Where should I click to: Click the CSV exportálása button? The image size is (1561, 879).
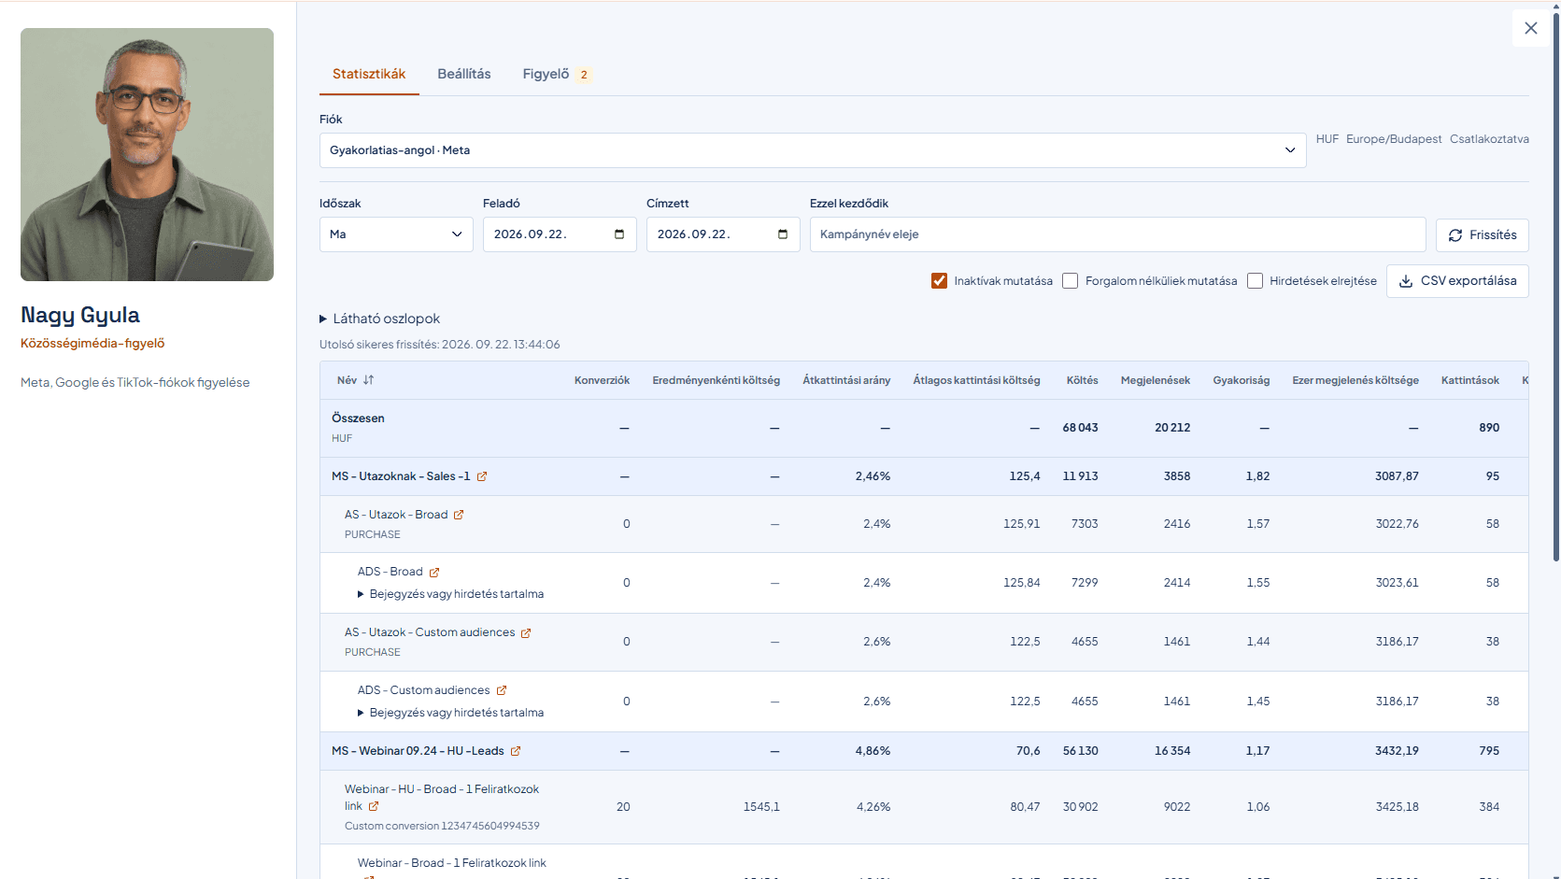(1457, 281)
